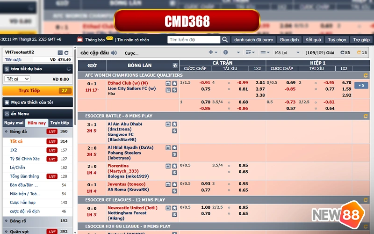Open the list view dropdown in toolbar
The width and height of the screenshot is (374, 234).
[x=265, y=52]
